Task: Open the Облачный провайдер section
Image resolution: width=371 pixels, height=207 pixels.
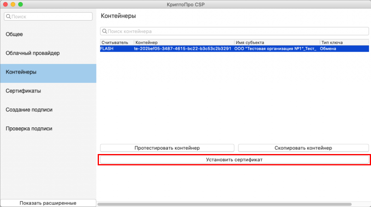Action: (32, 53)
